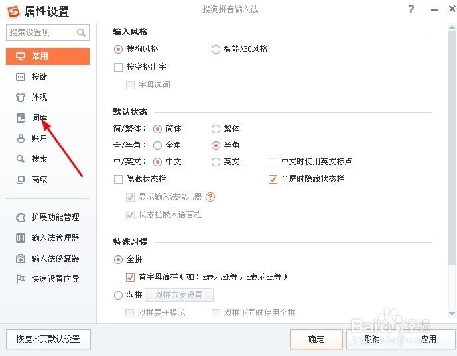This screenshot has height=356, width=457.
Task: Click the layers icon beside 高级
Action: click(x=21, y=180)
